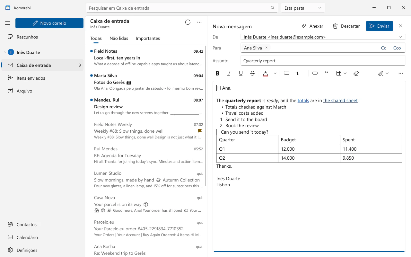
Task: Clear formatting with the eraser icon
Action: (x=356, y=73)
